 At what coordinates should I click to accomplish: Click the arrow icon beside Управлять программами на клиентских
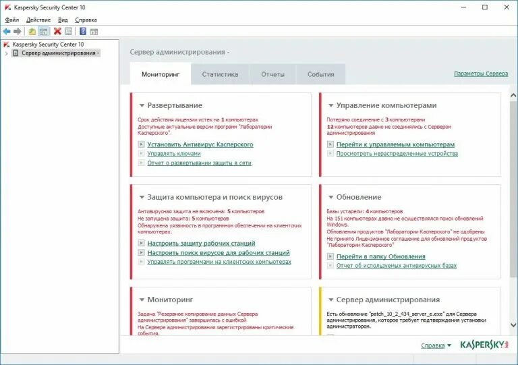141,262
